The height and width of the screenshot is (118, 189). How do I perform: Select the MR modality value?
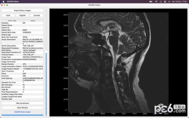pos(24,23)
